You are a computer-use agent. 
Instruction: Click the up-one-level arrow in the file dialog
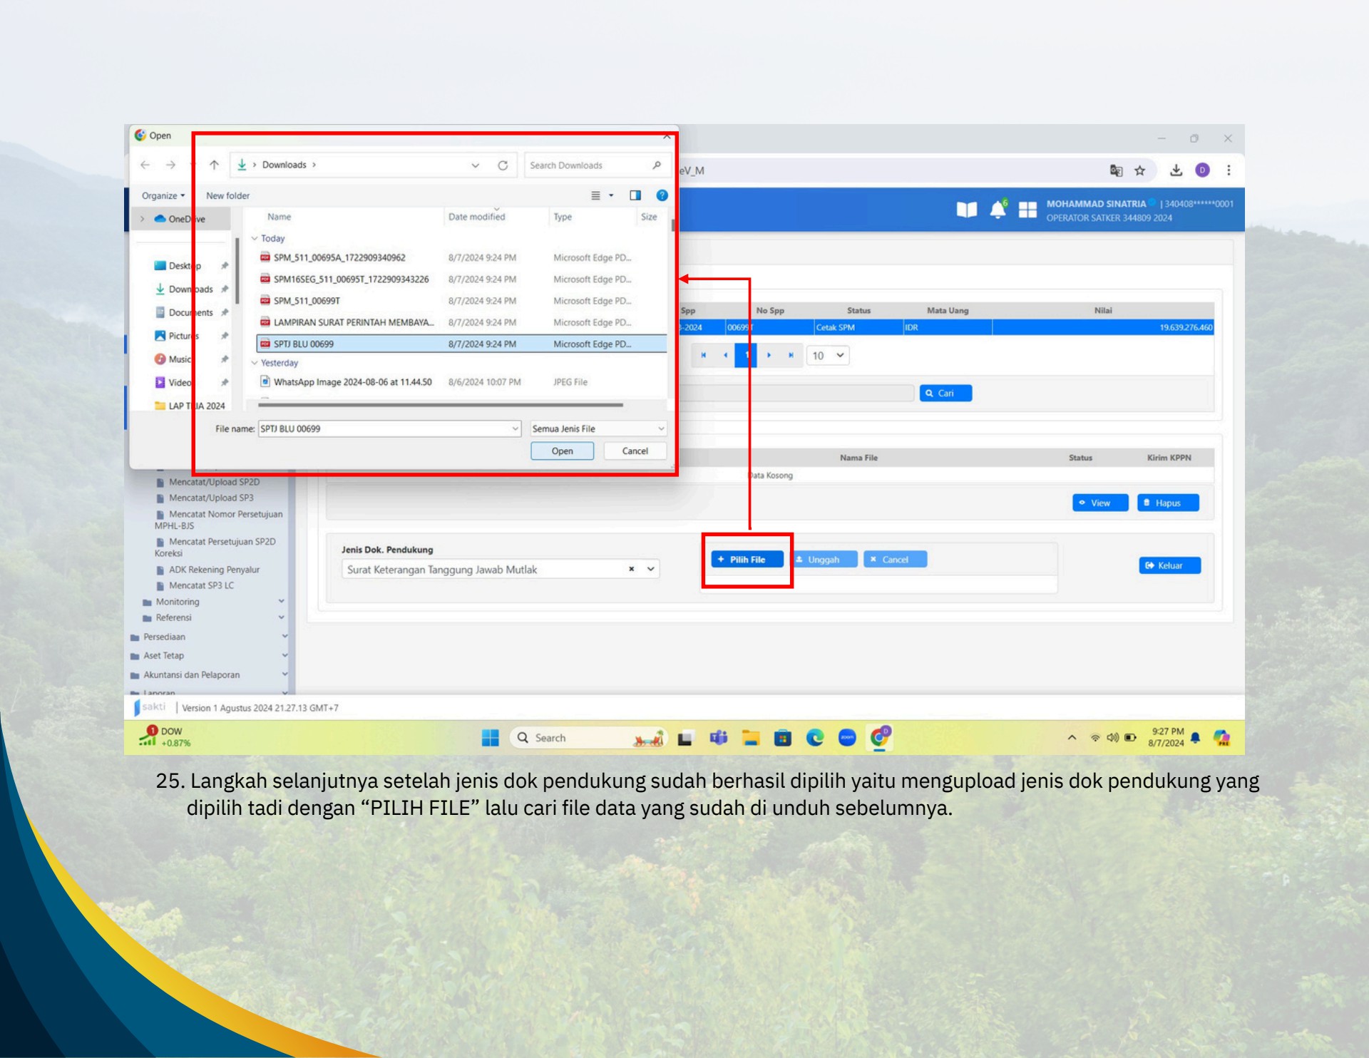click(x=215, y=165)
